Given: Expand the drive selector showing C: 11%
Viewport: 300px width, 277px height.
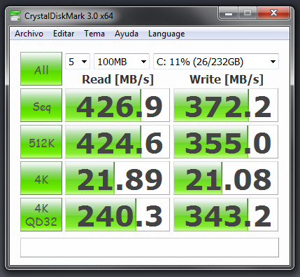Looking at the screenshot, I should (x=216, y=62).
